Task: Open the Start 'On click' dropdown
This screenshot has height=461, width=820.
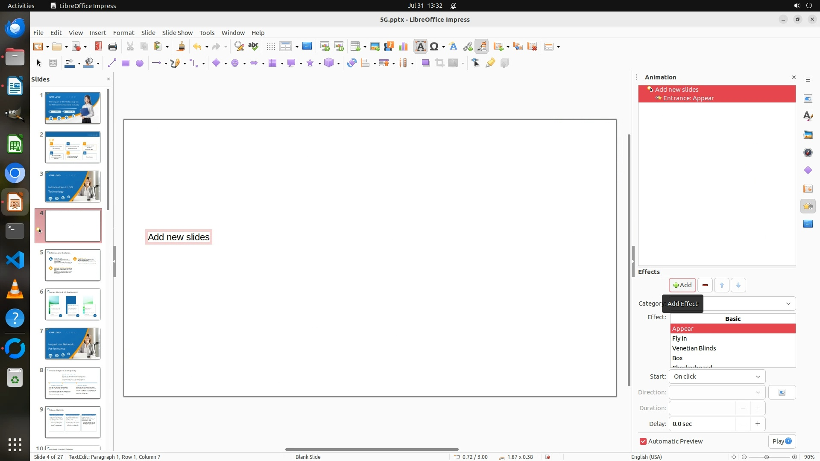Action: coord(717,376)
